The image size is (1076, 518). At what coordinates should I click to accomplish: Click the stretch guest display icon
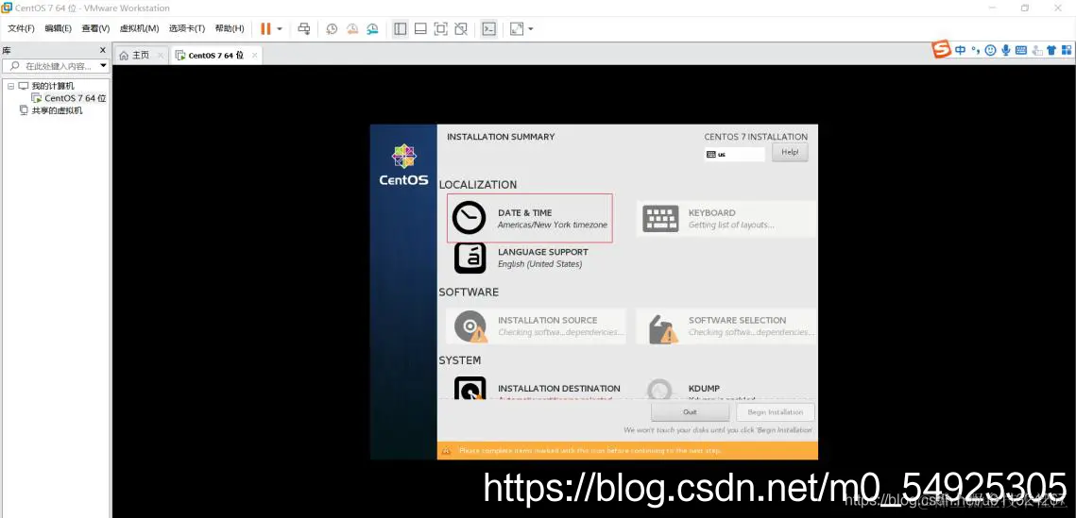click(x=517, y=28)
